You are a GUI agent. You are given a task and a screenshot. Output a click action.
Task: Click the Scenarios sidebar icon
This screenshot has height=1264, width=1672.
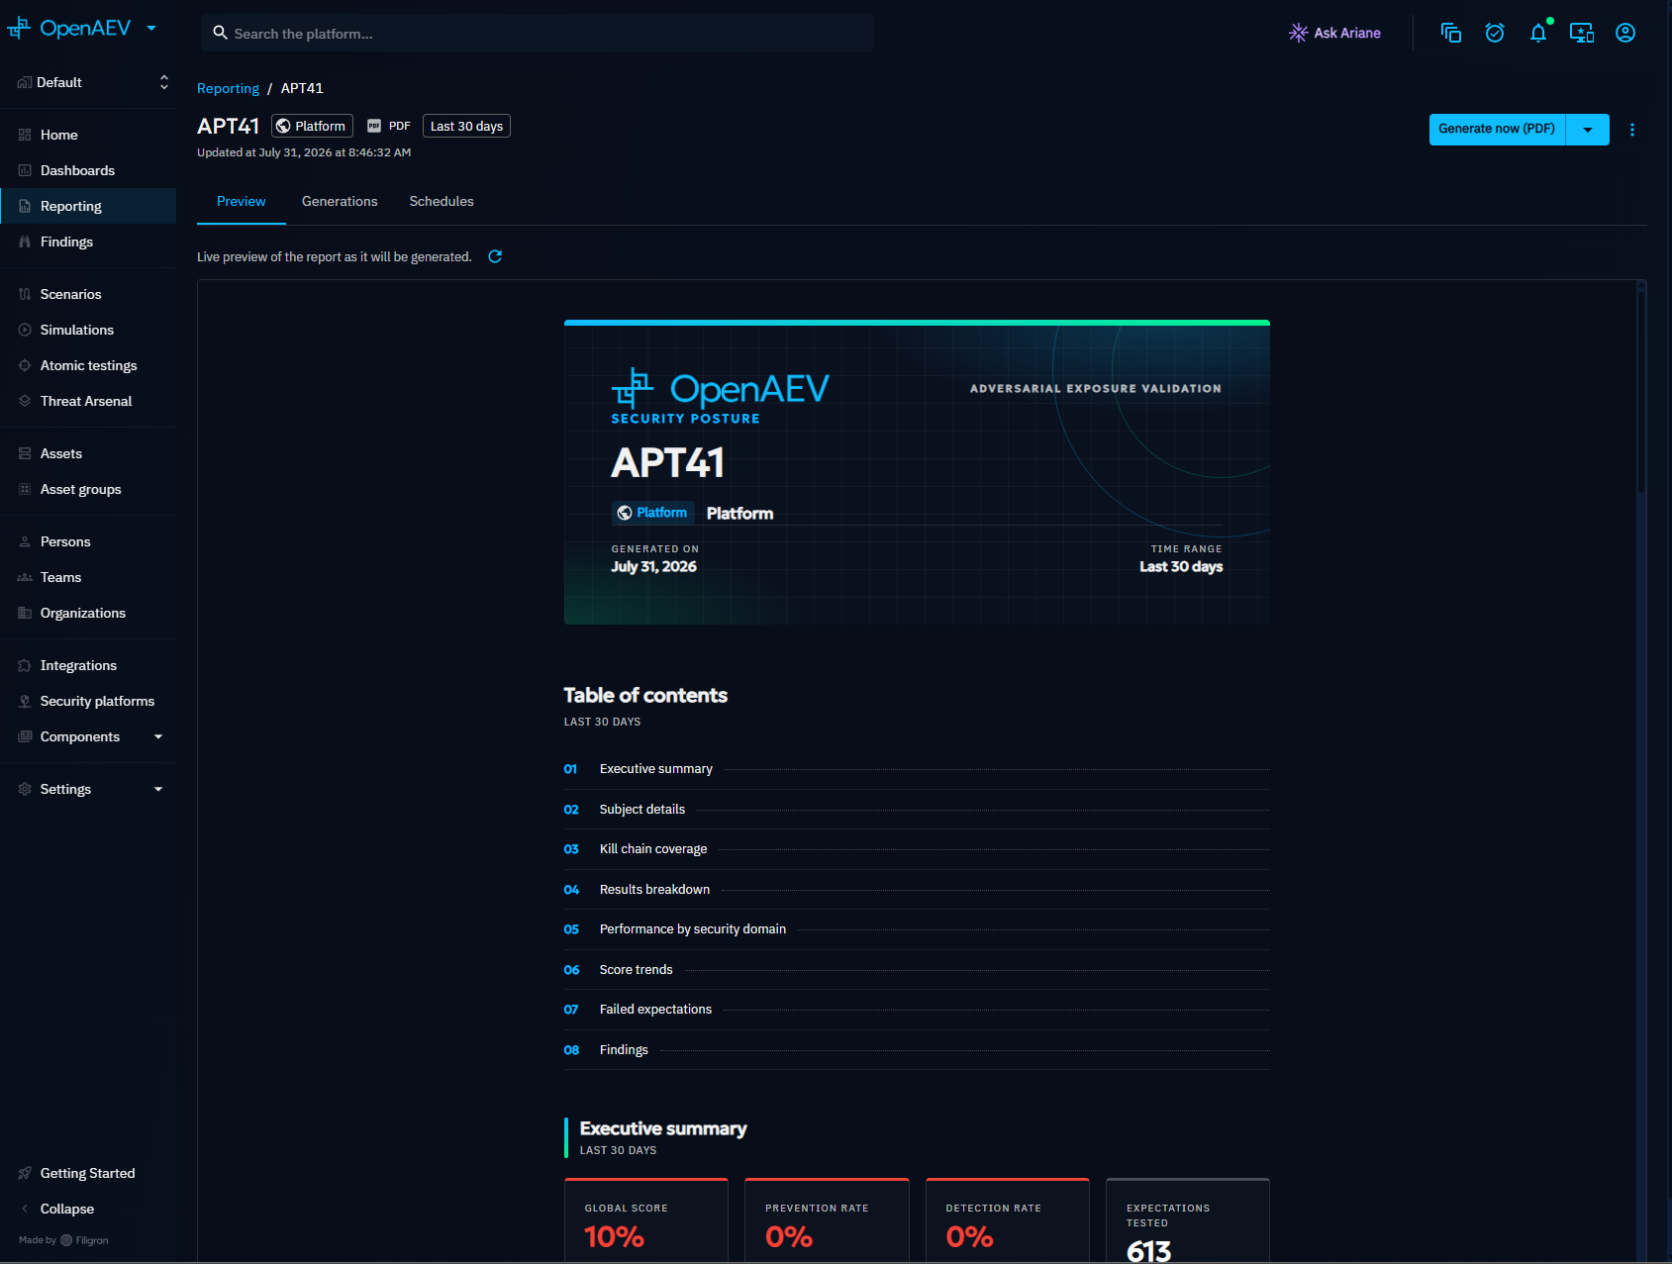(25, 294)
